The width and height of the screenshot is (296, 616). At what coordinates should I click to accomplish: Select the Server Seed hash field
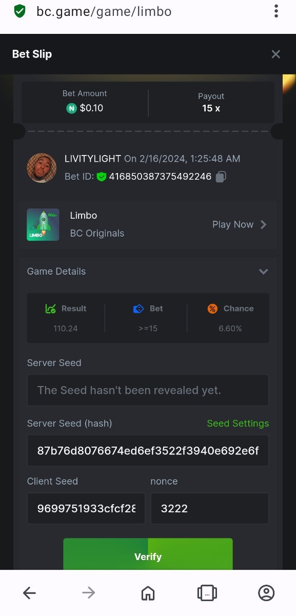[x=148, y=451]
